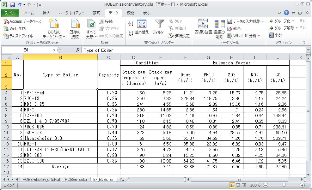Switch to the Review tab
This screenshot has width=312, height=190.
pyautogui.click(x=130, y=13)
